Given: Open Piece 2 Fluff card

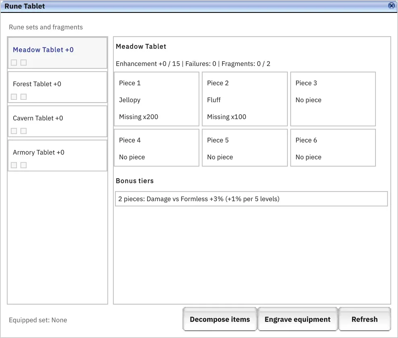Looking at the screenshot, I should (x=245, y=99).
